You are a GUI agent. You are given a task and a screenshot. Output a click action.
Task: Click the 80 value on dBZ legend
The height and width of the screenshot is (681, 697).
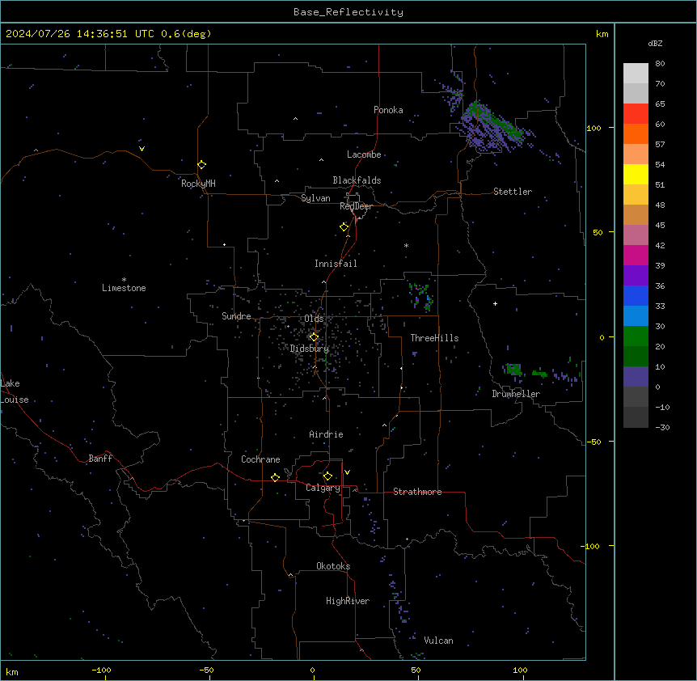[660, 64]
